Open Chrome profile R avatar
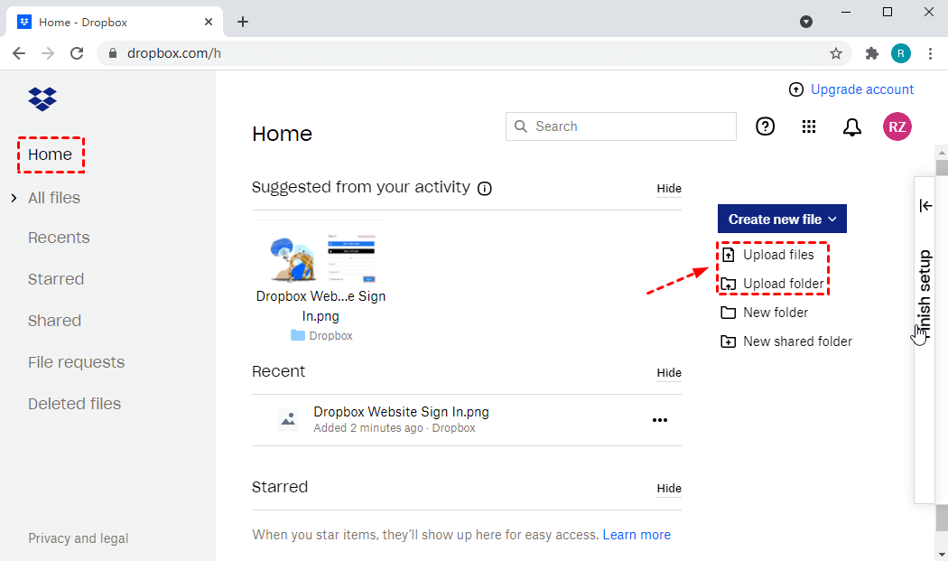Screen dimensions: 948x561 pos(901,53)
